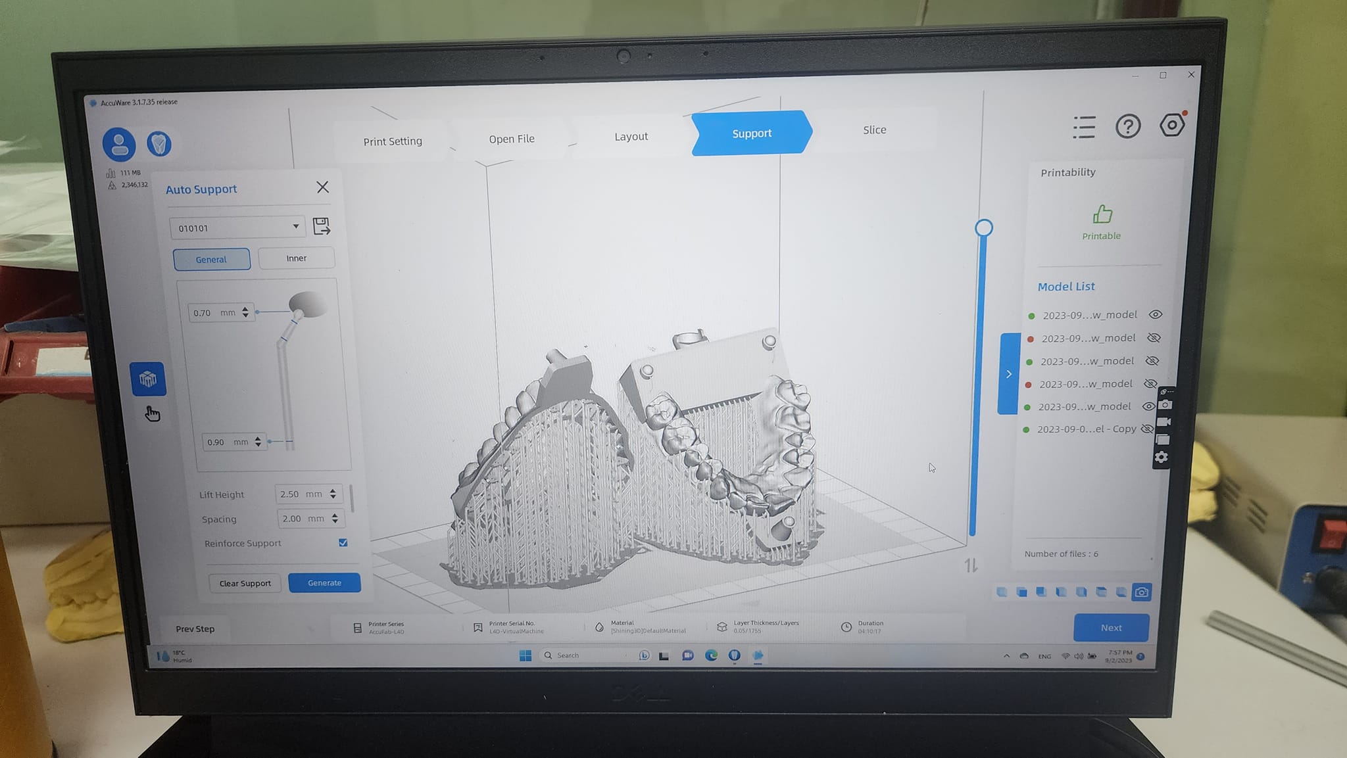Image resolution: width=1347 pixels, height=758 pixels.
Task: Click the blue Next button
Action: 1111,628
